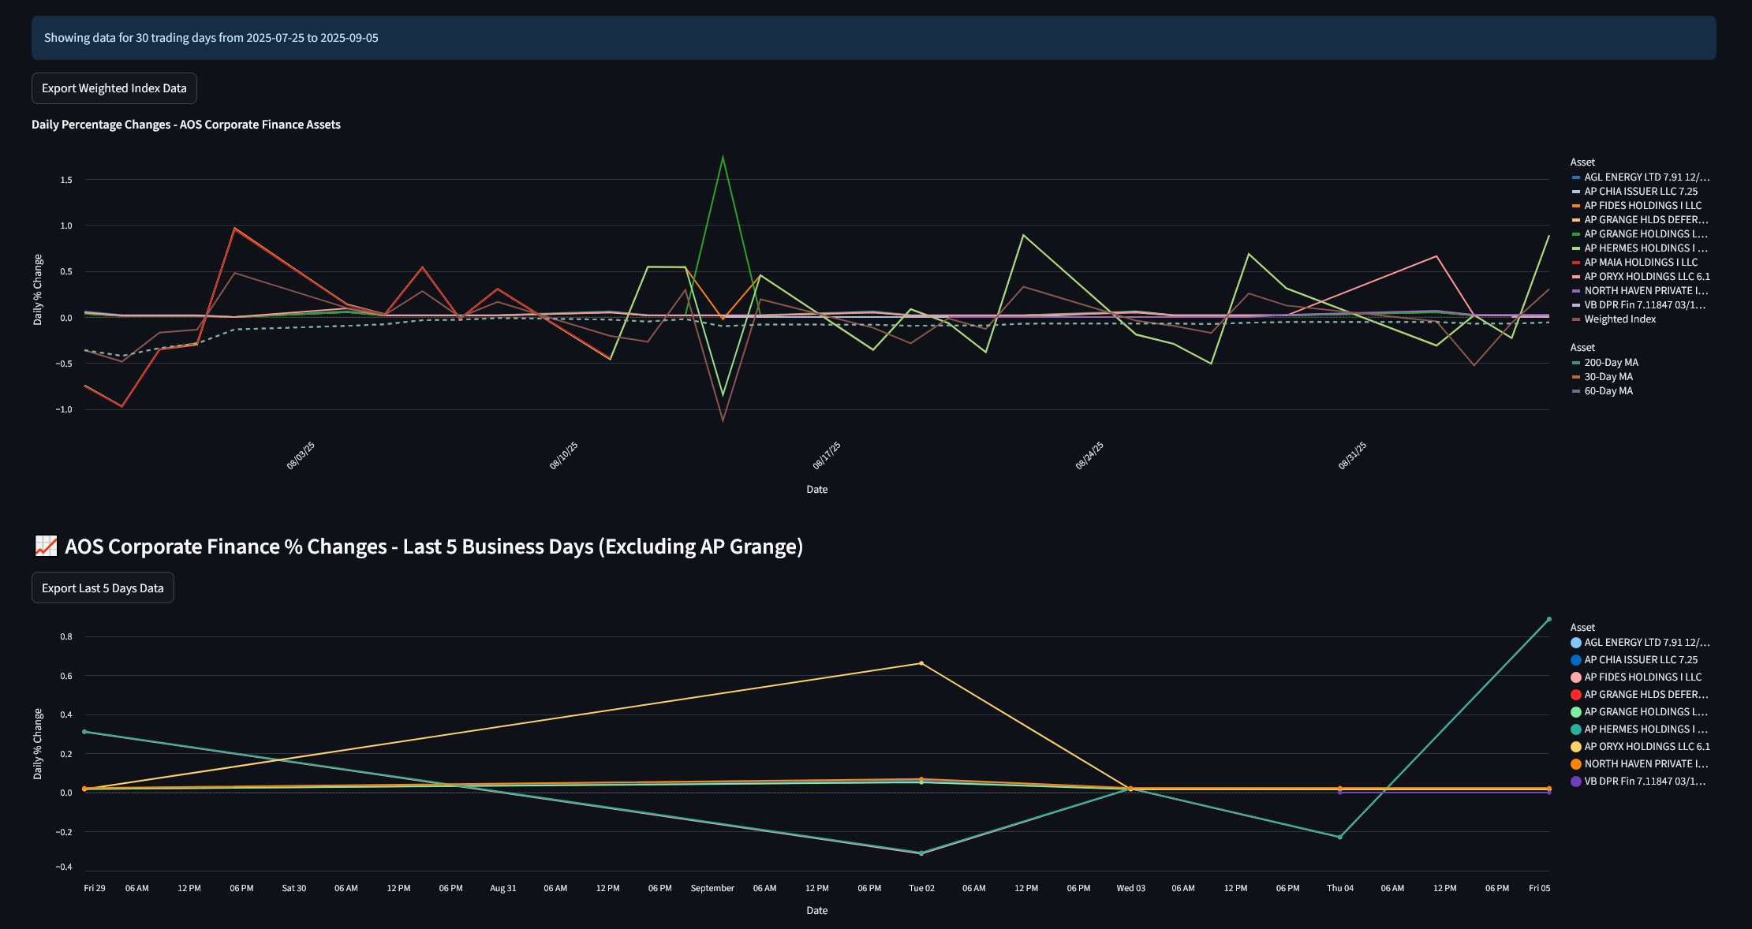The height and width of the screenshot is (929, 1752).
Task: Toggle the 60-Day MA legend entry
Action: click(1608, 391)
